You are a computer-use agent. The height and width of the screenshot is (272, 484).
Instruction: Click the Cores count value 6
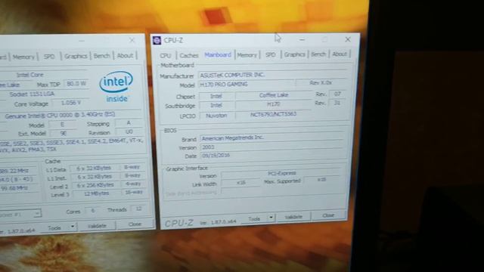tap(92, 211)
